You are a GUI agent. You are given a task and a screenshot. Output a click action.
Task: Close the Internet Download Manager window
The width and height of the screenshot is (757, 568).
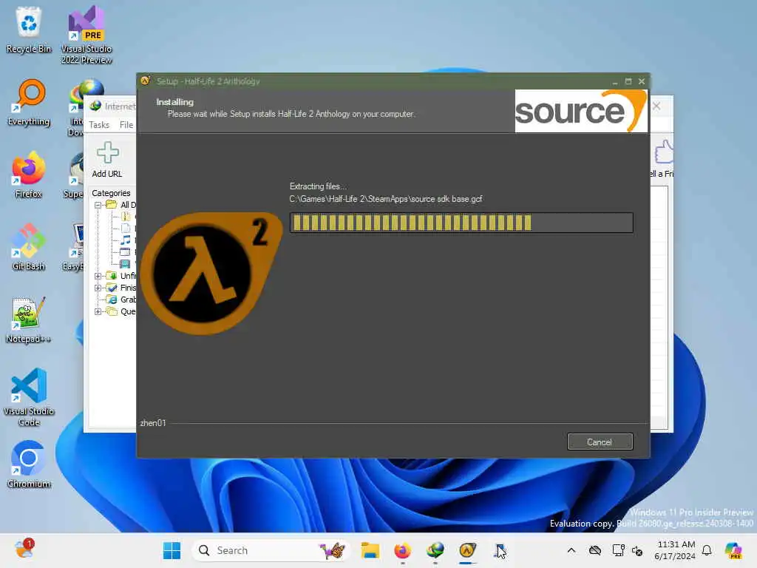tap(656, 106)
